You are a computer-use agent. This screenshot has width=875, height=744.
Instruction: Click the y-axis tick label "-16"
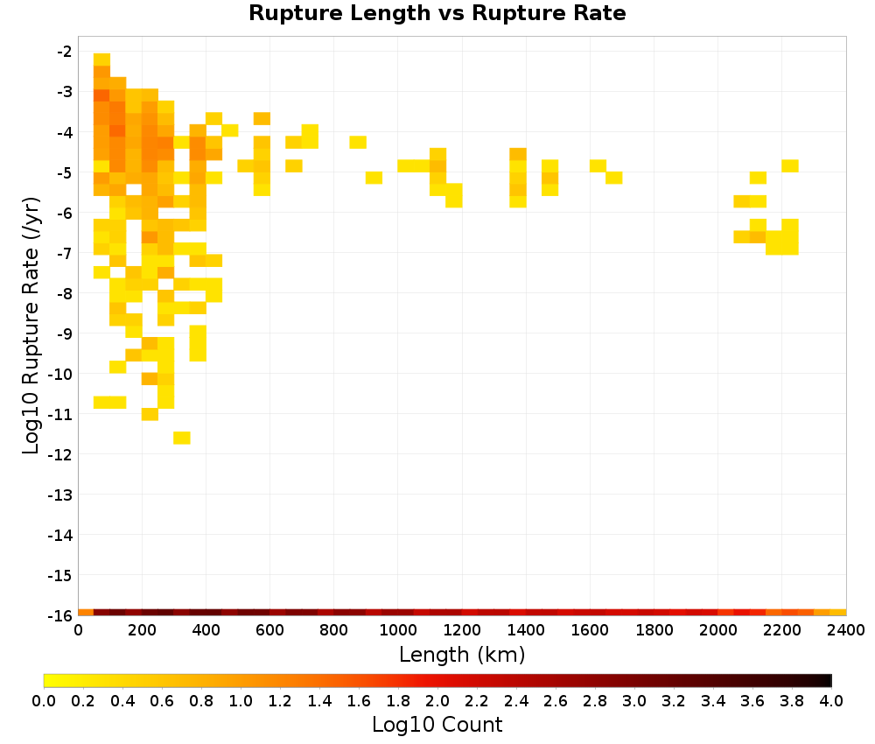point(60,615)
